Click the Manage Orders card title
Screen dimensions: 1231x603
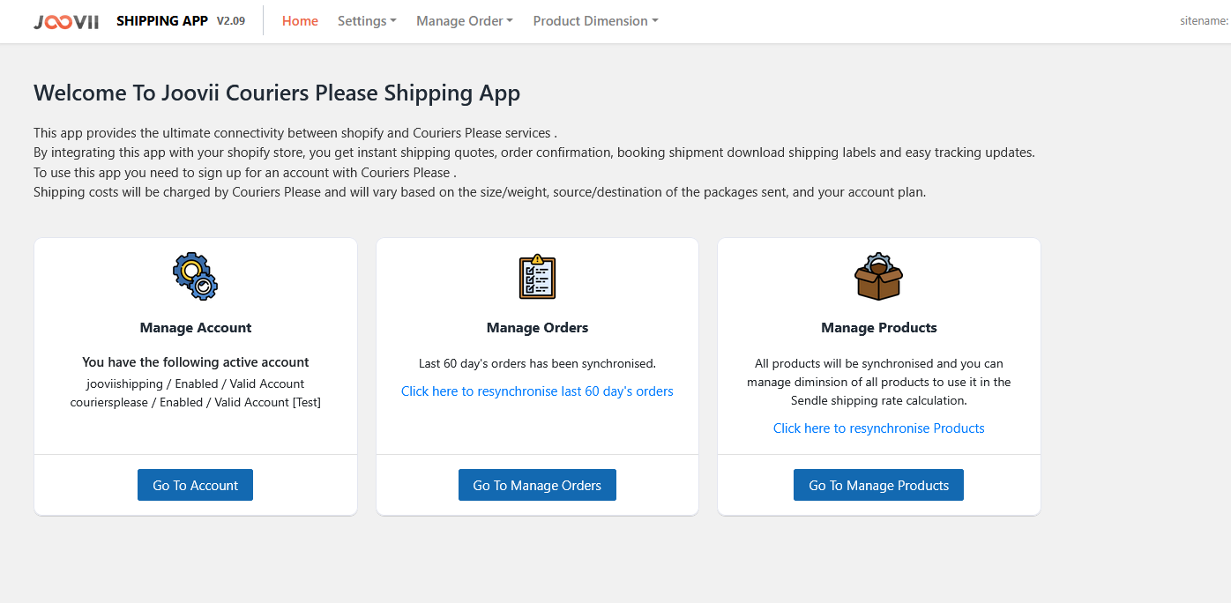pyautogui.click(x=537, y=328)
